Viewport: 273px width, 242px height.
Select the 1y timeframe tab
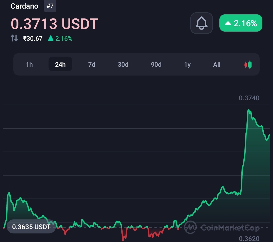(187, 65)
